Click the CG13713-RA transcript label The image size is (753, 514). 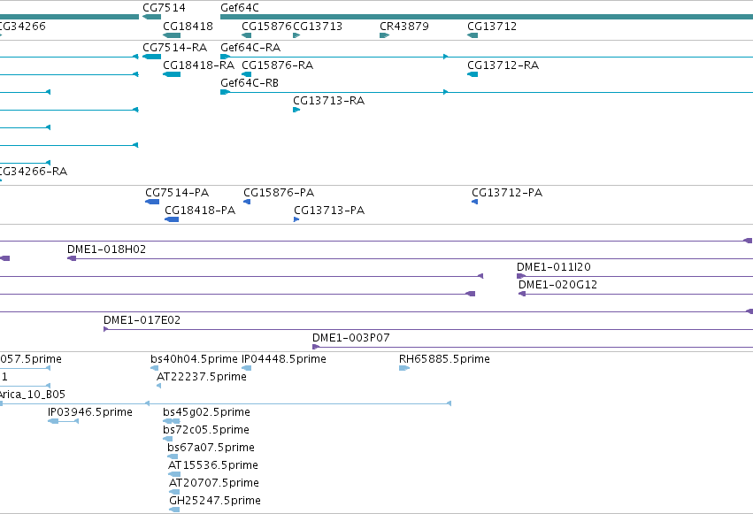(328, 101)
